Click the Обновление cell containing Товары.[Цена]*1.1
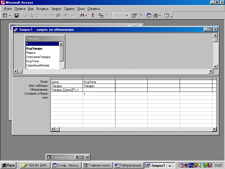This screenshot has height=169, width=225. coord(67,90)
